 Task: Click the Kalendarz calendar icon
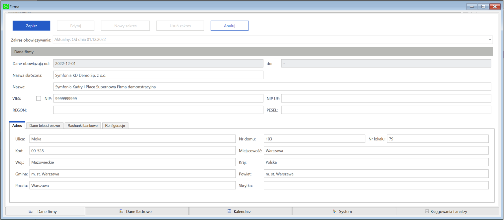click(x=229, y=211)
